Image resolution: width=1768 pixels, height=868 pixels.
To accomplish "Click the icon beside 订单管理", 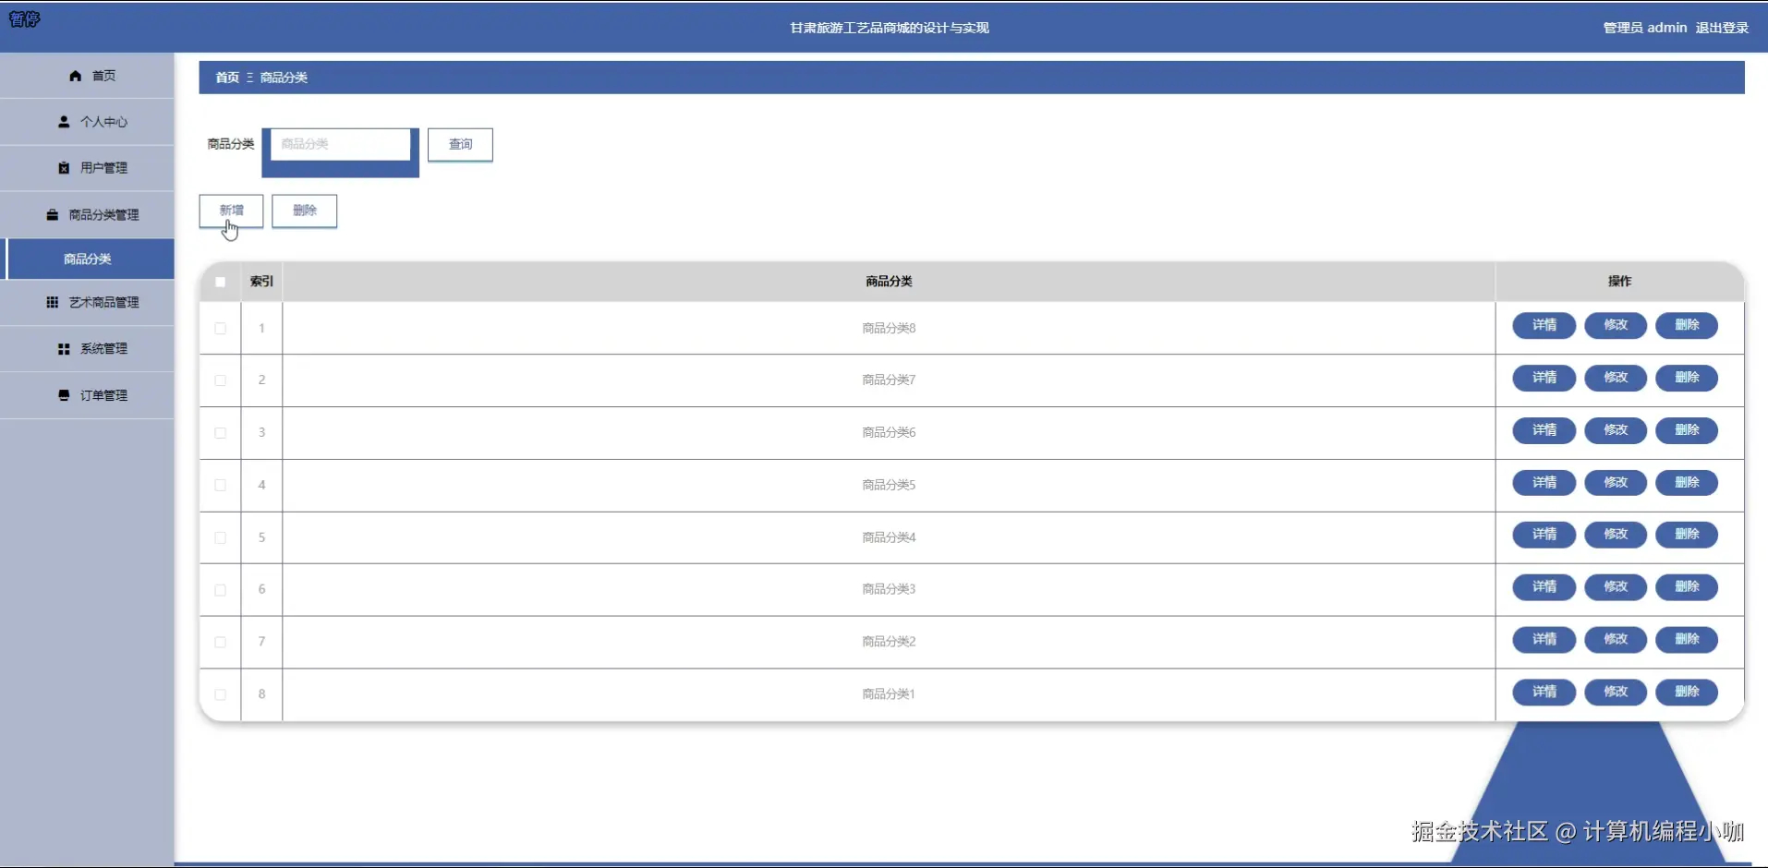I will tap(64, 395).
